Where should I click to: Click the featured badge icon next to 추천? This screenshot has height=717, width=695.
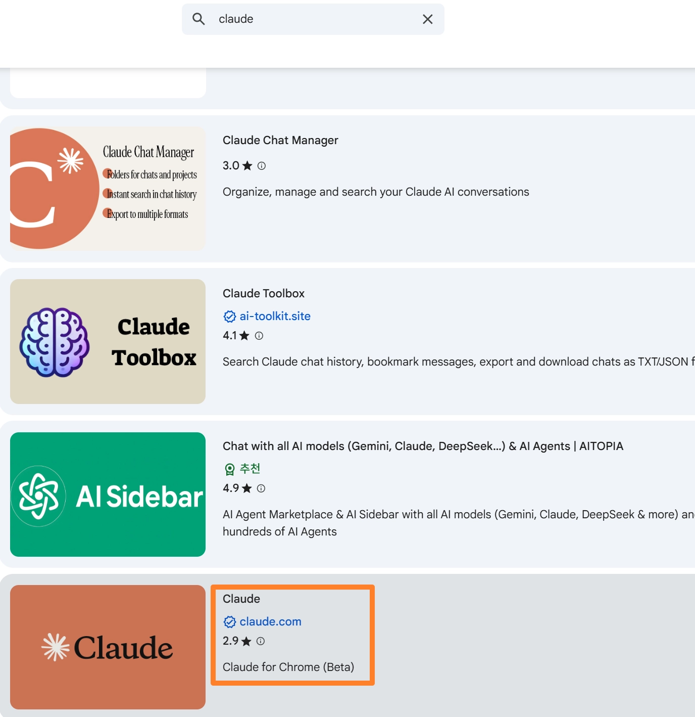(x=229, y=469)
